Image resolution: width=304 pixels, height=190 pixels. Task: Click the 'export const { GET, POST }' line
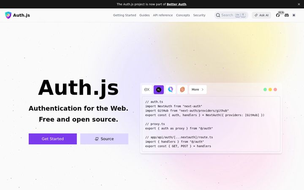(x=178, y=146)
